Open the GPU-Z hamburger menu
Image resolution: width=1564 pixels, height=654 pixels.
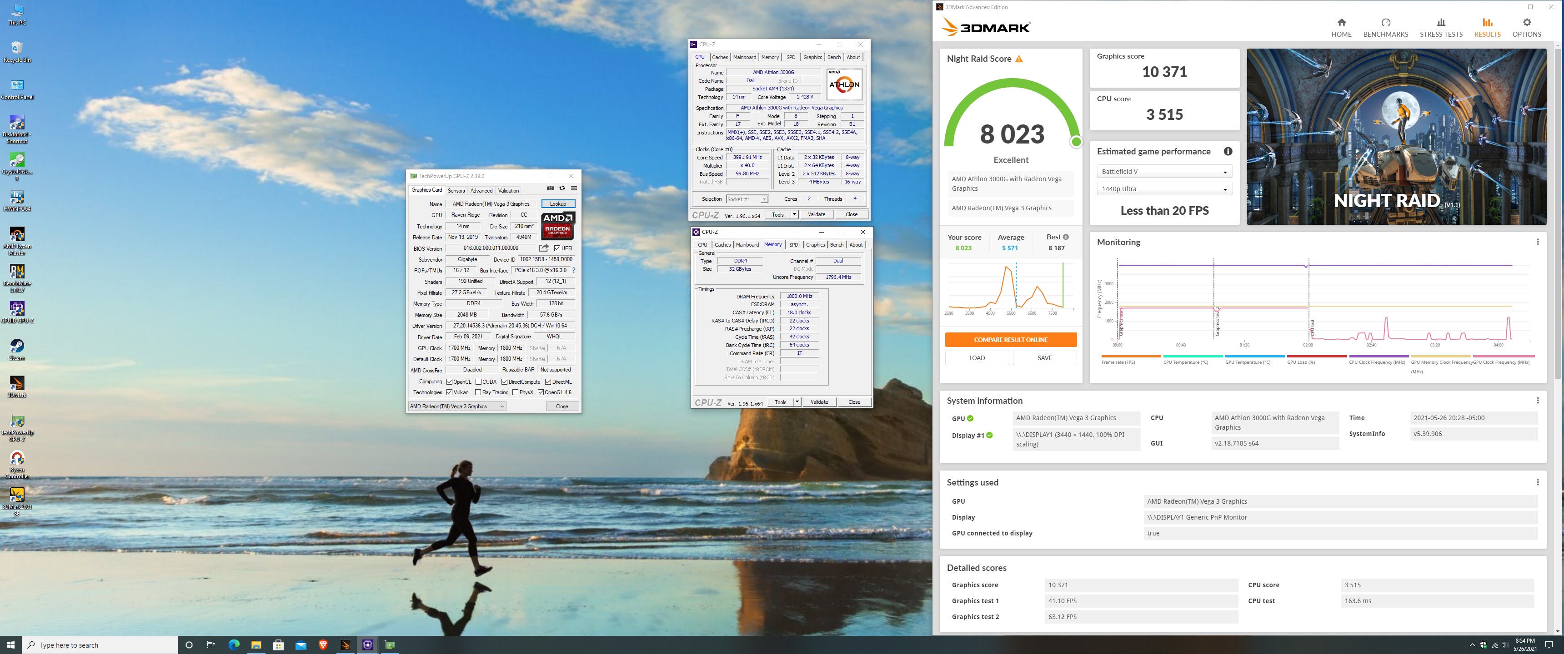pos(574,188)
